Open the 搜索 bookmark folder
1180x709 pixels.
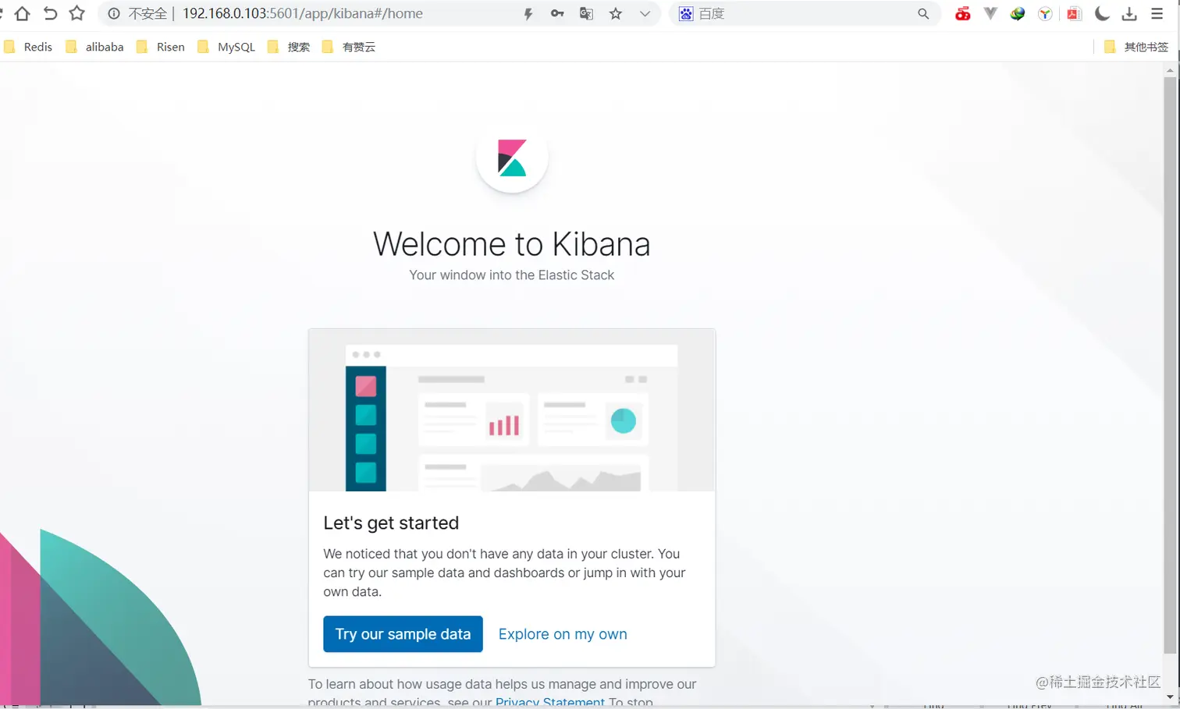(289, 47)
